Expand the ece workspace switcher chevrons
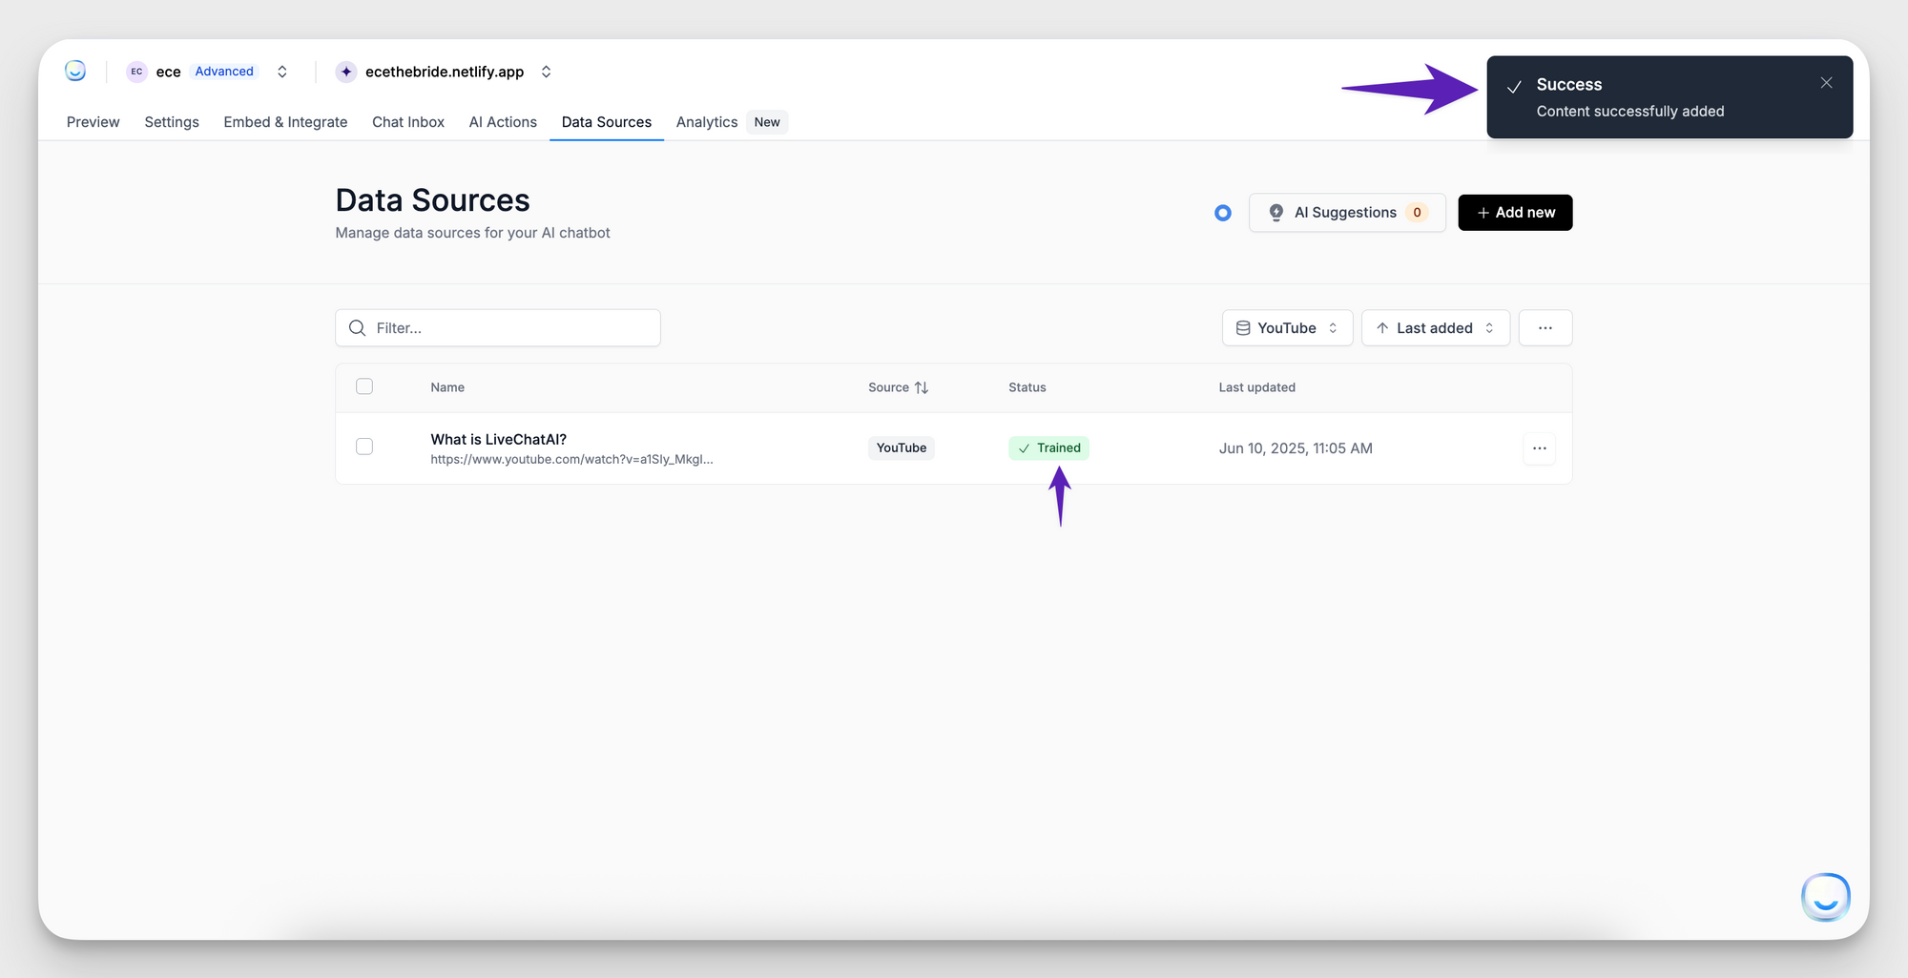 [282, 72]
